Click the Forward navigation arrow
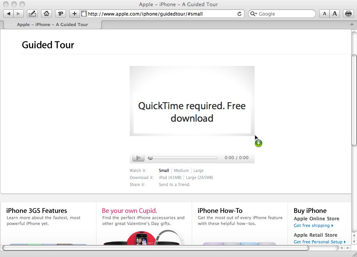This screenshot has width=357, height=257. point(18,14)
